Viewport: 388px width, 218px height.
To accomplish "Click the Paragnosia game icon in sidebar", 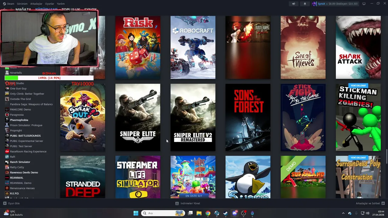I will pyautogui.click(x=7, y=115).
